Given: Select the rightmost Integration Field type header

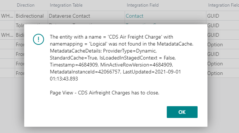Looking at the screenshot, I should (x=224, y=5).
